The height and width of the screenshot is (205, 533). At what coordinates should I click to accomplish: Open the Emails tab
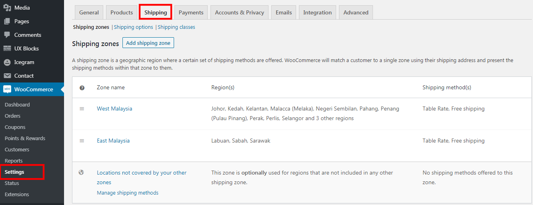(x=284, y=12)
